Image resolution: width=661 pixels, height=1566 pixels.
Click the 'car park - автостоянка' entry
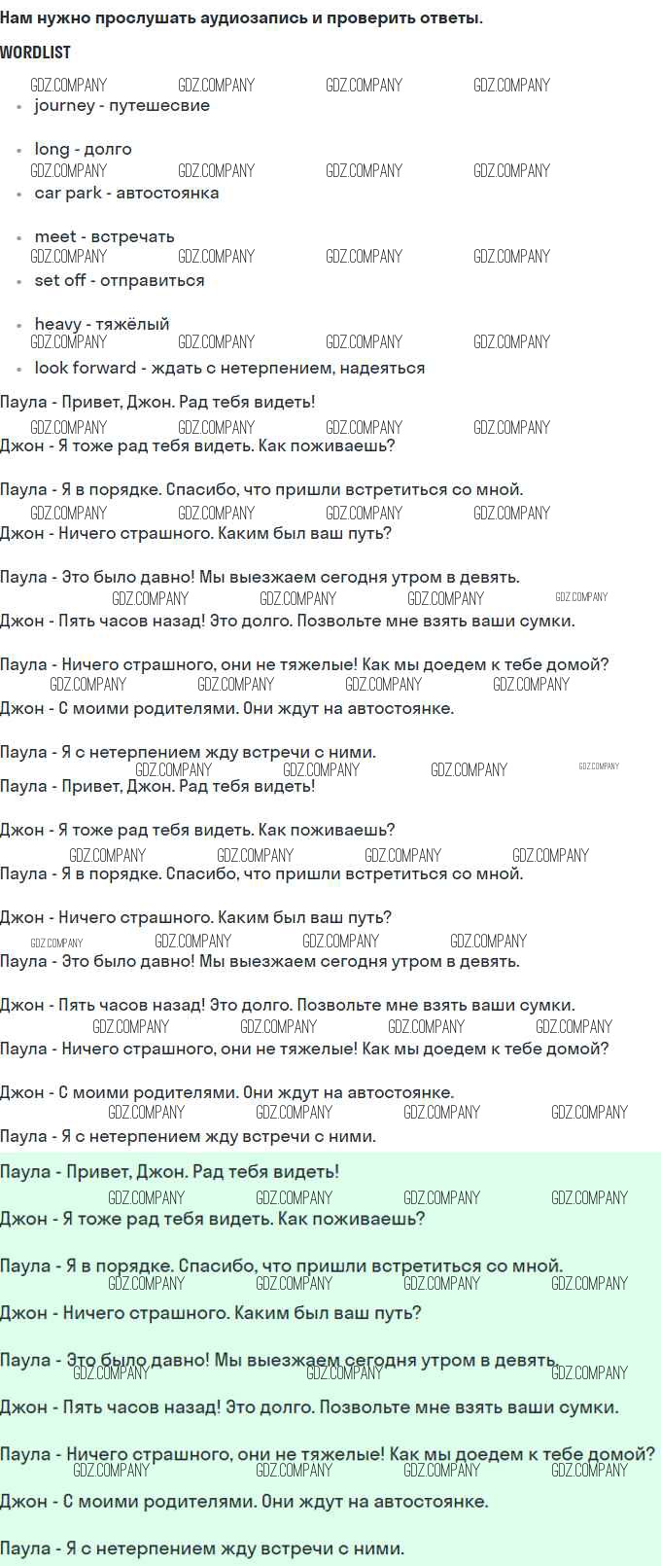coord(126,193)
